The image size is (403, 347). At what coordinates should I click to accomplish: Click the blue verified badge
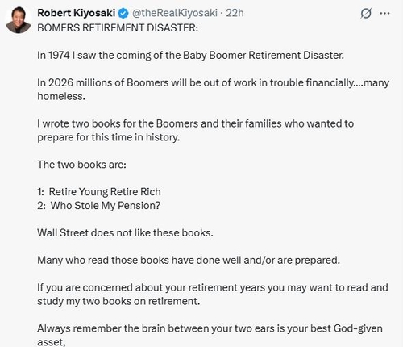click(x=123, y=13)
